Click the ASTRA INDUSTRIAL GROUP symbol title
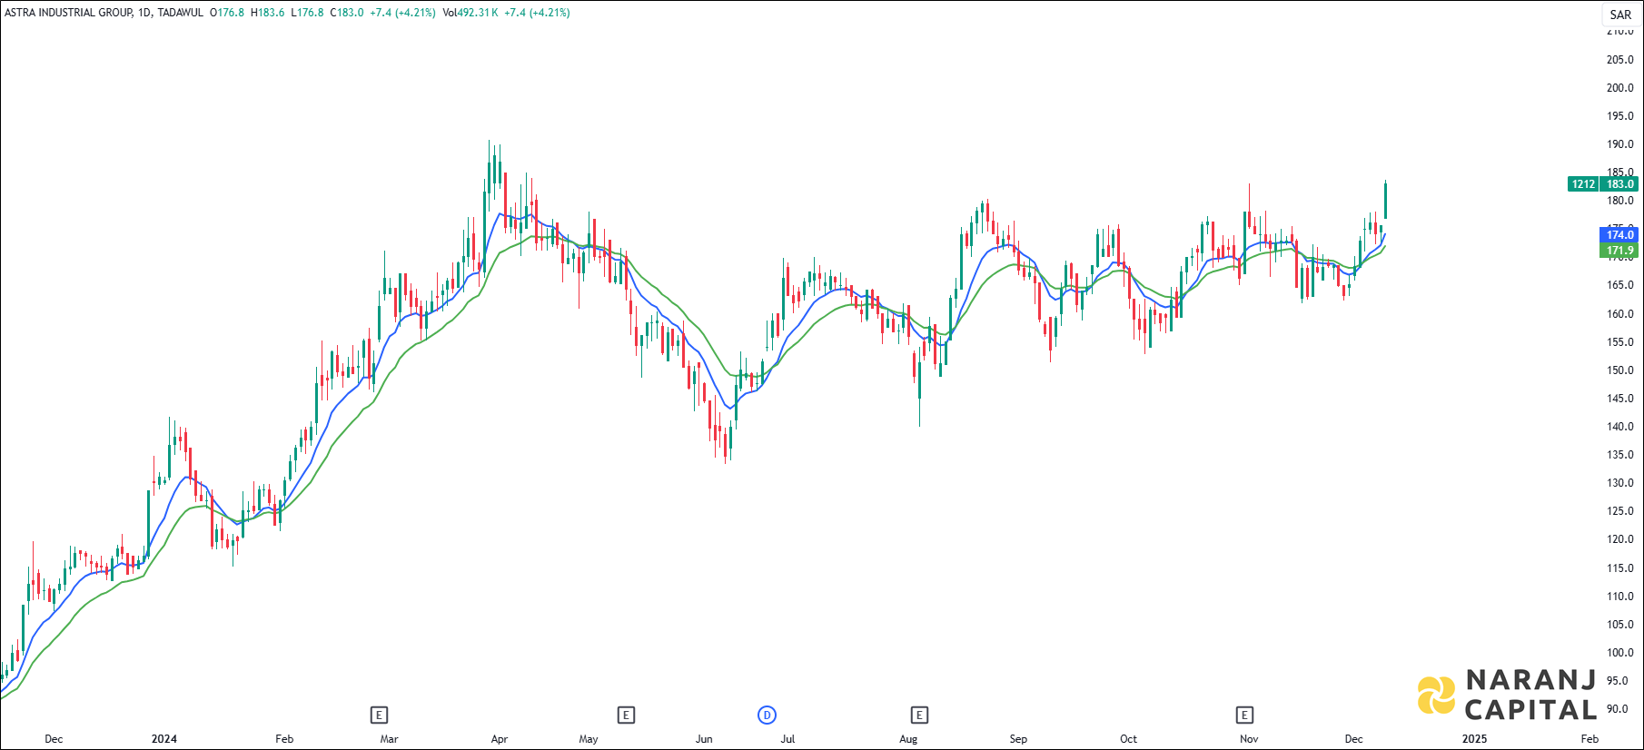Viewport: 1644px width, 750px height. 68,13
